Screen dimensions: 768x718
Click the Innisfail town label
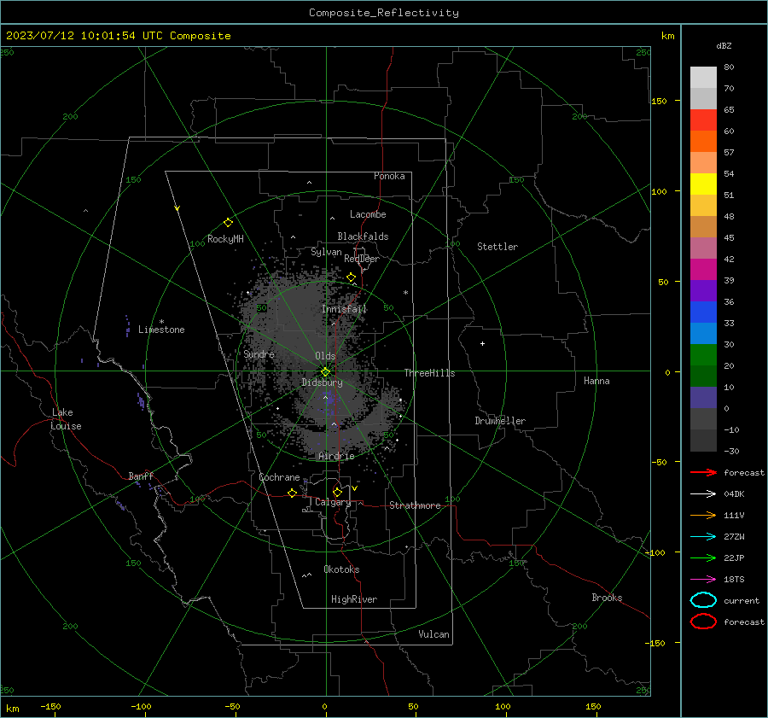pos(345,309)
